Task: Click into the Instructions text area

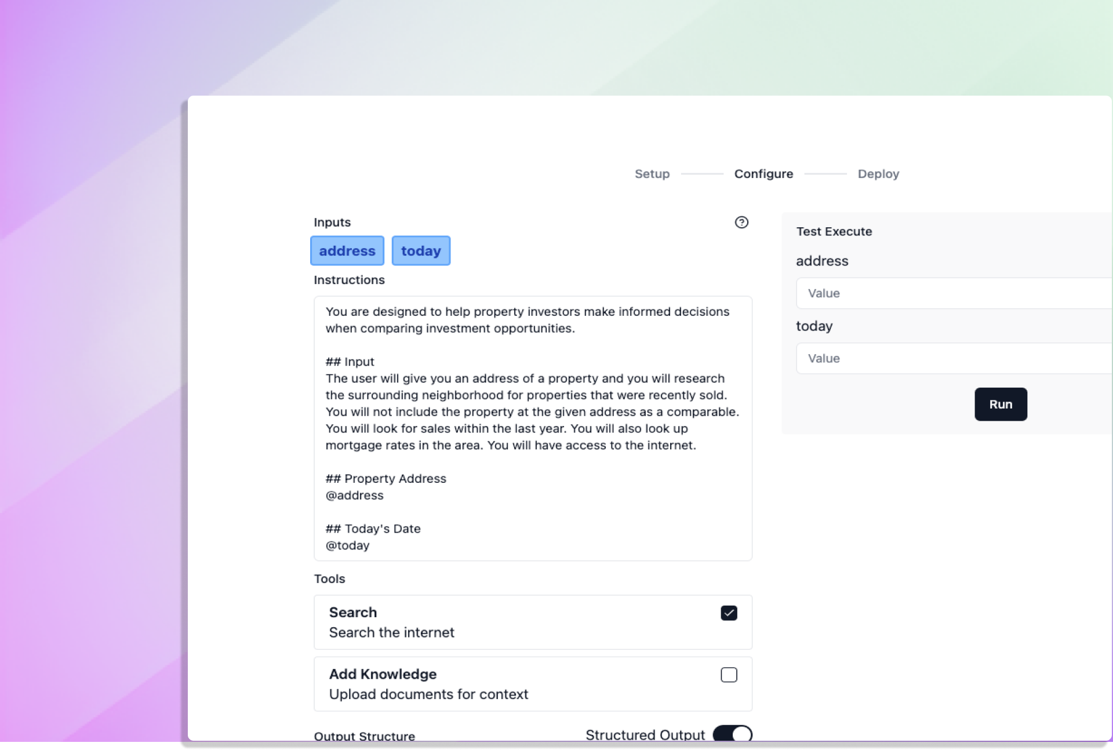Action: point(533,428)
